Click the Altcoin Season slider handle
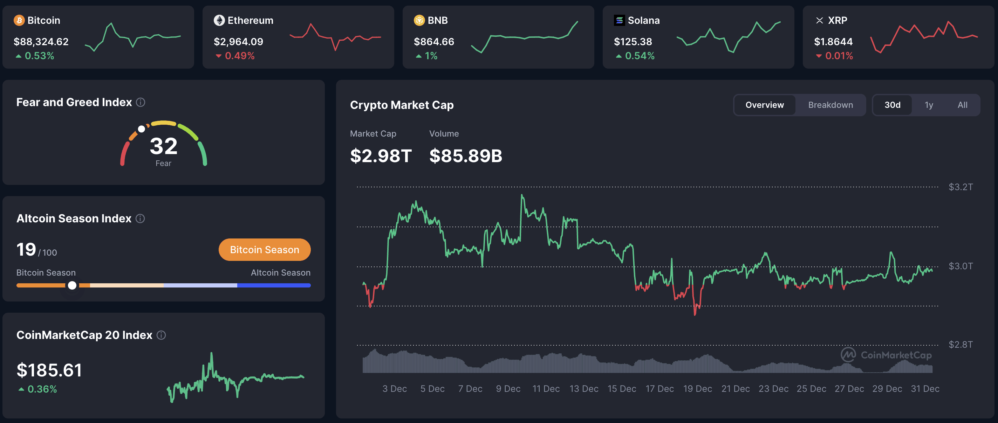The image size is (998, 423). (x=72, y=285)
